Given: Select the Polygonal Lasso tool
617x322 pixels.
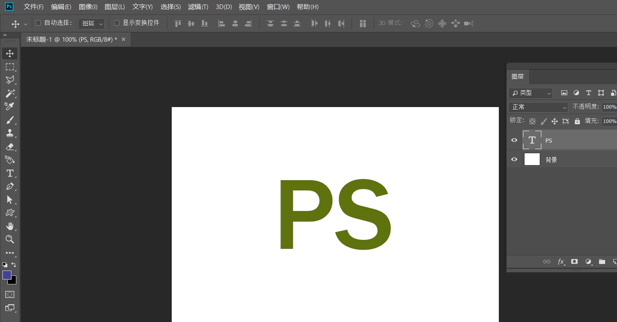Looking at the screenshot, I should click(10, 80).
